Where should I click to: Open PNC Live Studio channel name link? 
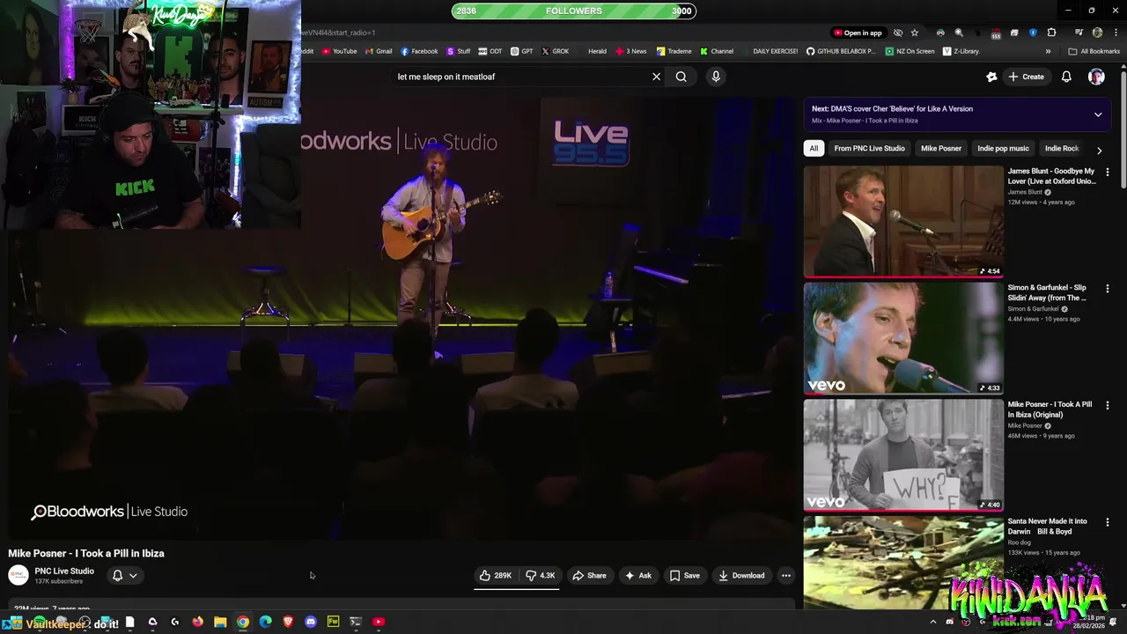click(64, 571)
